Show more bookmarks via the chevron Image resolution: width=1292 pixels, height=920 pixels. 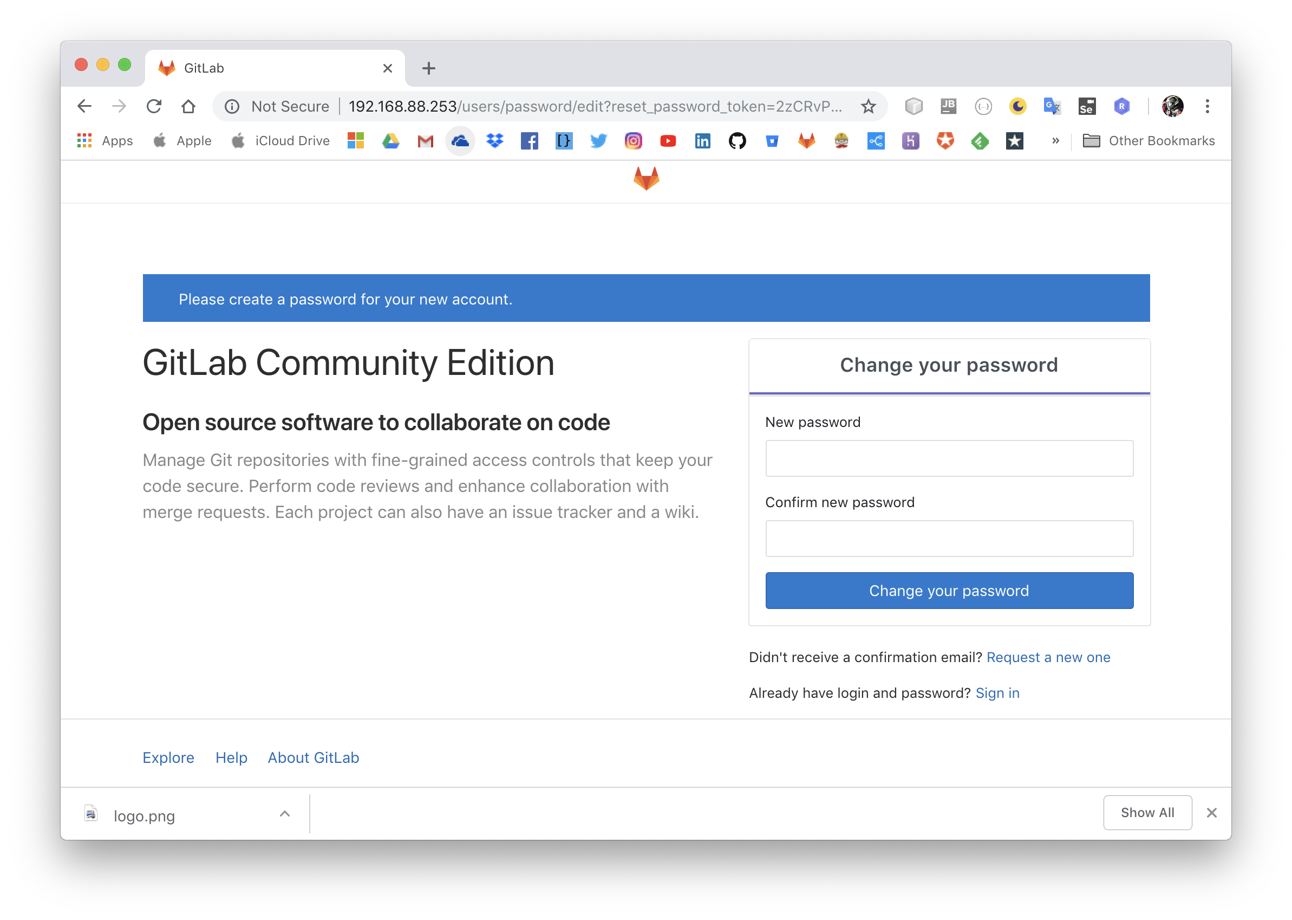coord(1055,140)
